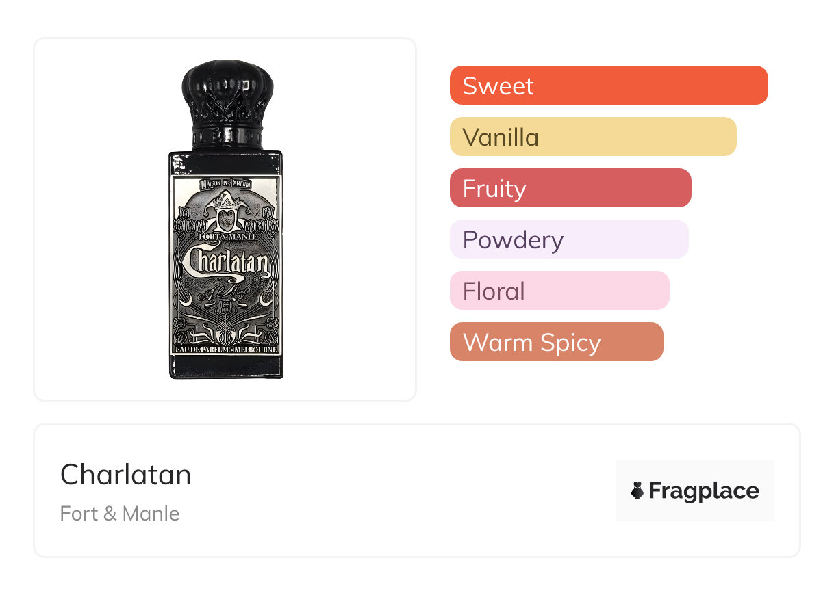Pick the Powdery accord bar
The image size is (834, 591).
coord(569,239)
